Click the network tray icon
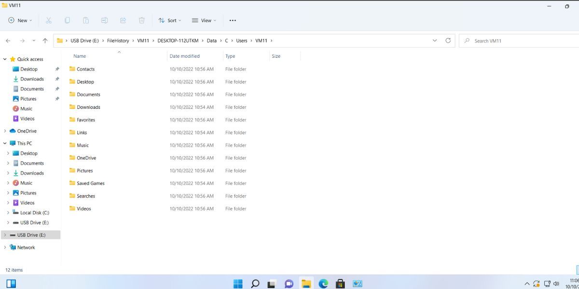The image size is (579, 289). pos(547,284)
